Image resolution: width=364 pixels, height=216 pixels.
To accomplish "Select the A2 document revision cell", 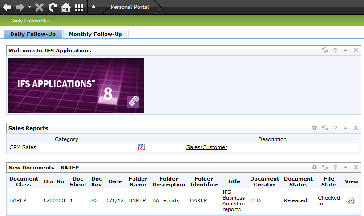I will (94, 200).
